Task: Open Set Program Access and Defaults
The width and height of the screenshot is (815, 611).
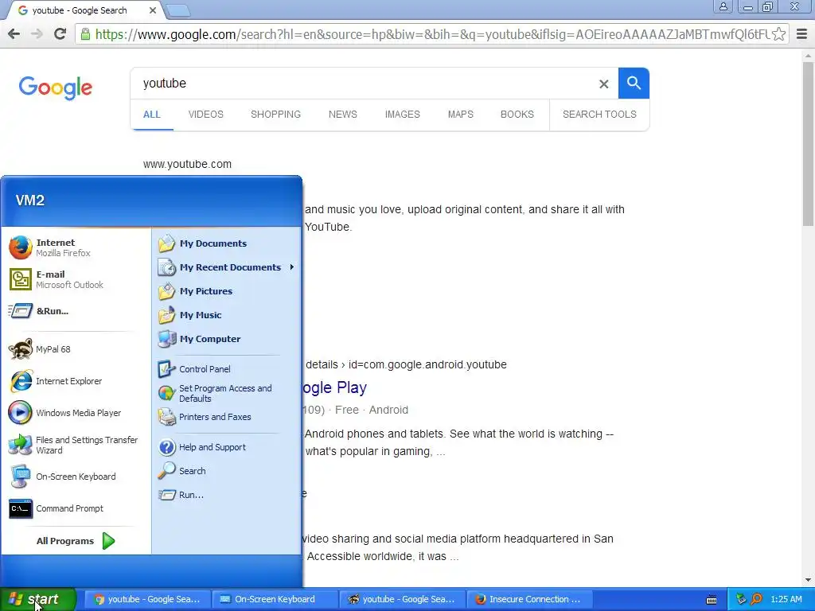Action: 227,393
